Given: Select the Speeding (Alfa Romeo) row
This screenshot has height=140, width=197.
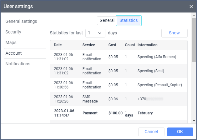Looking at the screenshot, I should pos(119,57).
